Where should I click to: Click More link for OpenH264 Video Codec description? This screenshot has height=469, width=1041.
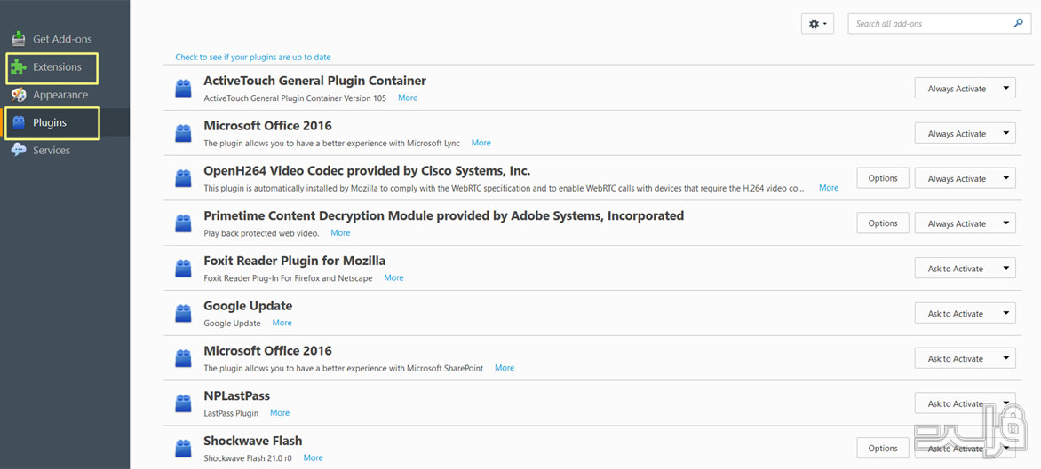[829, 187]
